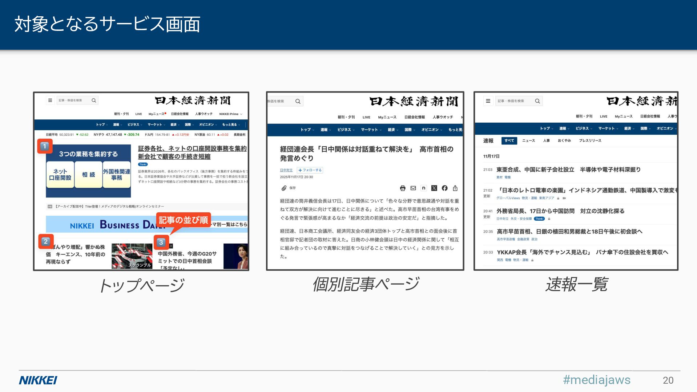Click the Nihon Keizai Shimbun logo in top page
697x392 pixels.
193,100
